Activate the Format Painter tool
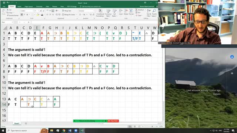237x133 pixels. 13,16
